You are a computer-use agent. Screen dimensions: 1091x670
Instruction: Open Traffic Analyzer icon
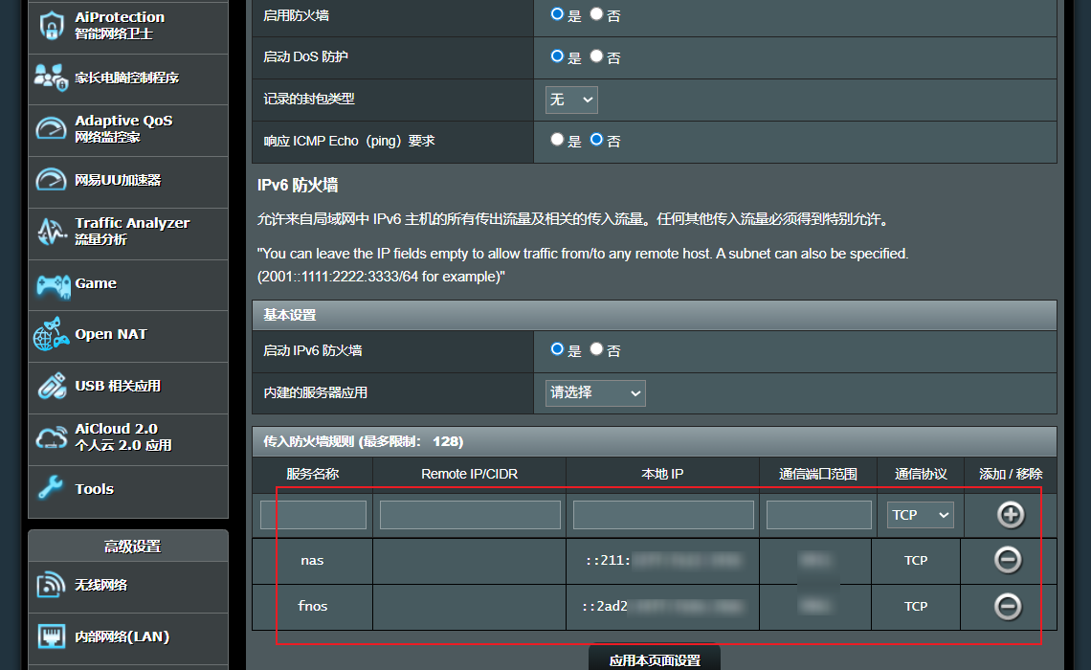coord(52,231)
